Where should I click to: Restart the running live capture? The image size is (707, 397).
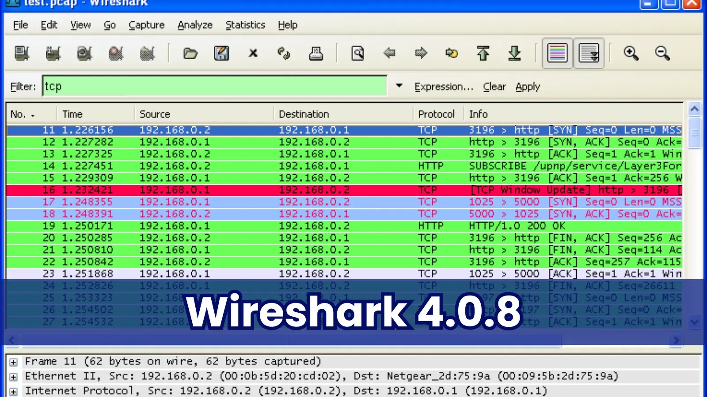tap(147, 53)
